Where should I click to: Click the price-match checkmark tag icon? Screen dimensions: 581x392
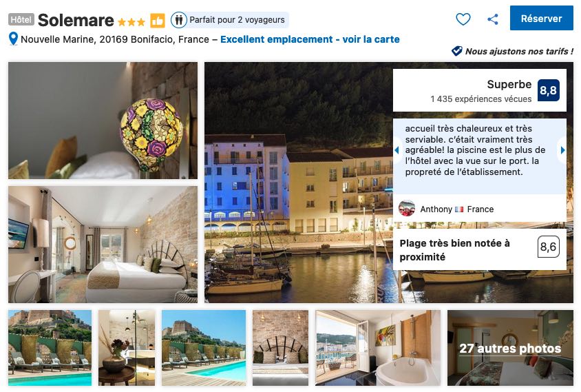pos(456,51)
